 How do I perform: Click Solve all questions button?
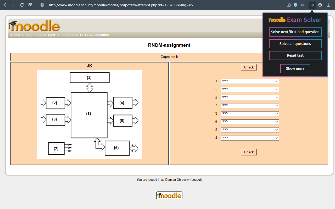click(x=295, y=44)
